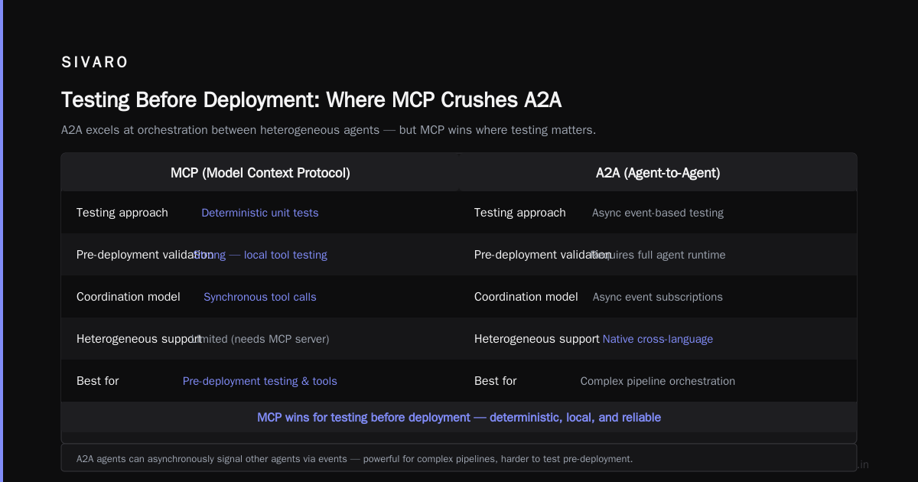Select the 'full agent runtime' value

(681, 255)
